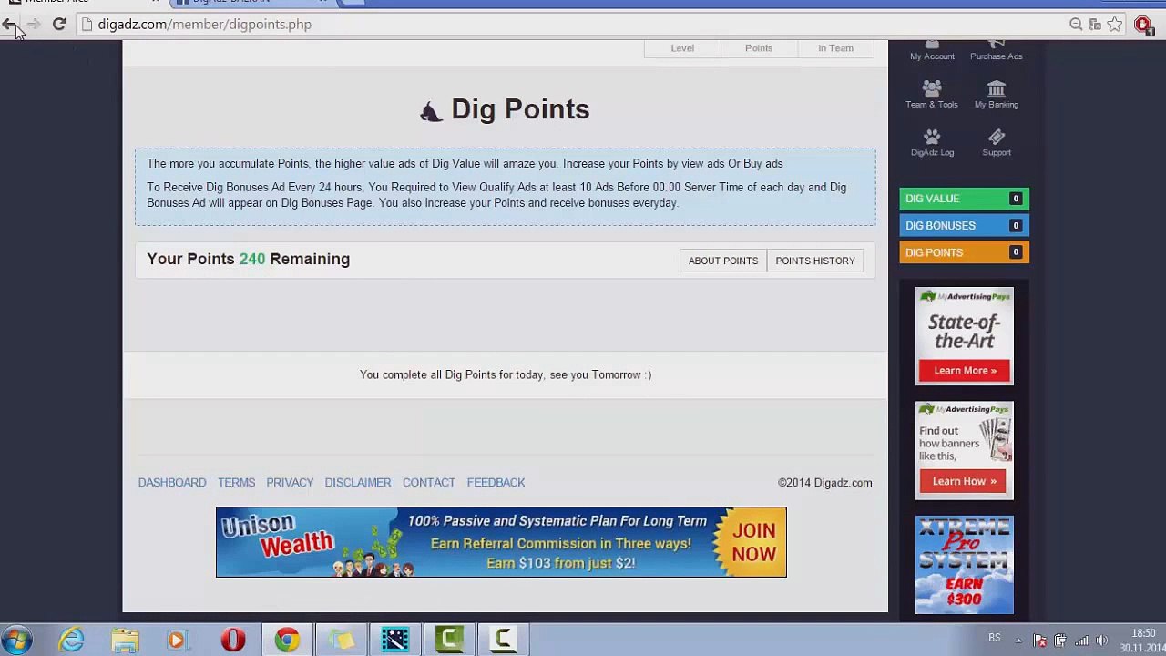Open the My Banking icon
1166x656 pixels.
[x=997, y=94]
